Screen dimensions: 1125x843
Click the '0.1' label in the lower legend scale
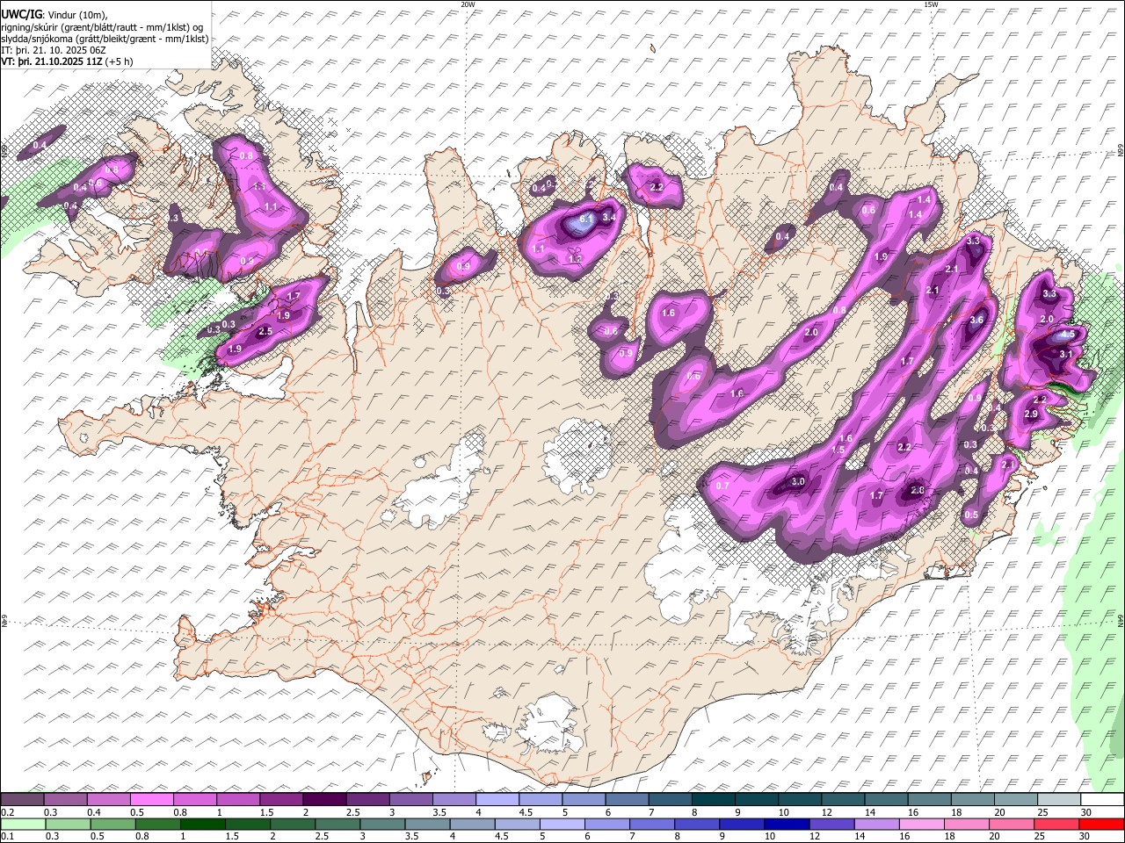pyautogui.click(x=7, y=837)
